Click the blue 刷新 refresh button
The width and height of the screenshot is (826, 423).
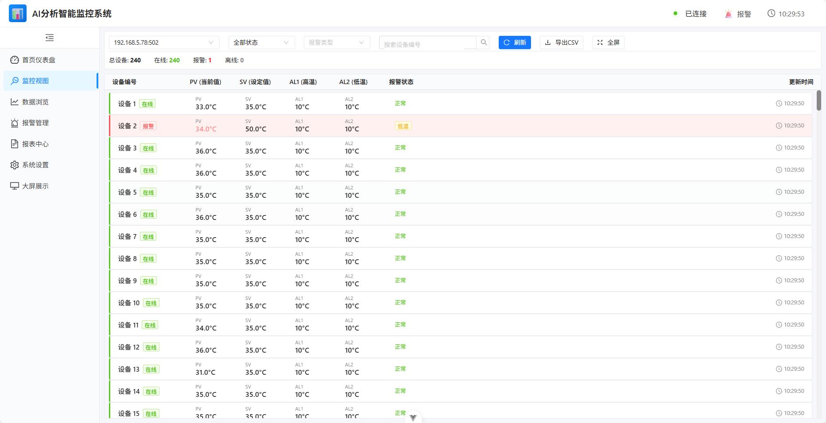coord(515,42)
